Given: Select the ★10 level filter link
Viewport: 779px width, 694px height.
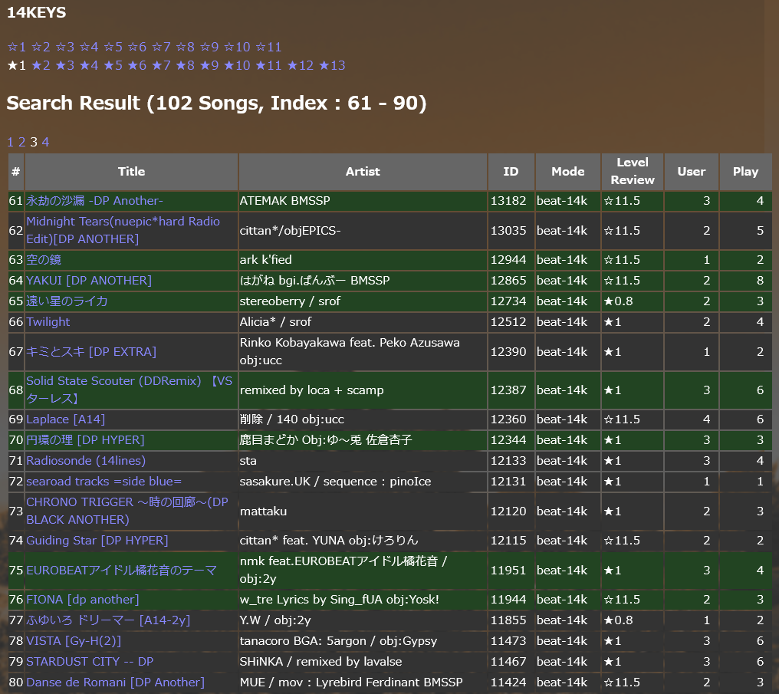Looking at the screenshot, I should click(237, 65).
